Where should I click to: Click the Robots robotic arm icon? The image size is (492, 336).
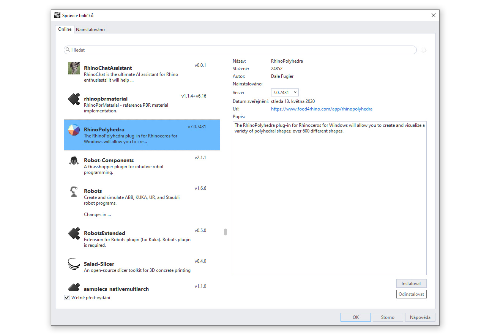pos(74,191)
